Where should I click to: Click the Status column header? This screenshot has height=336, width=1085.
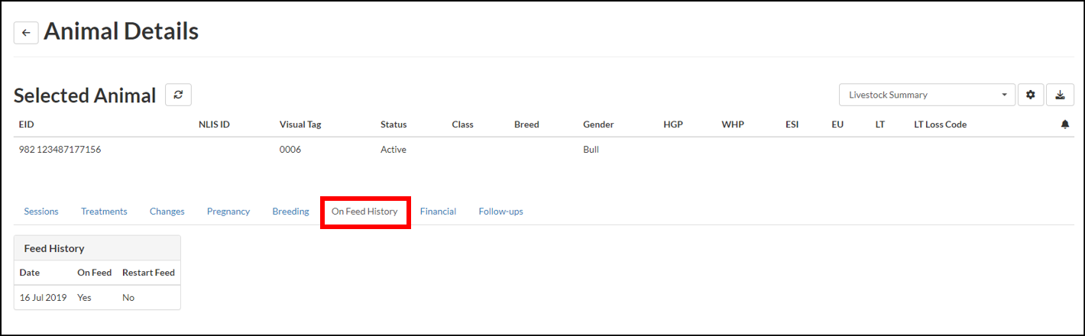[x=394, y=124]
